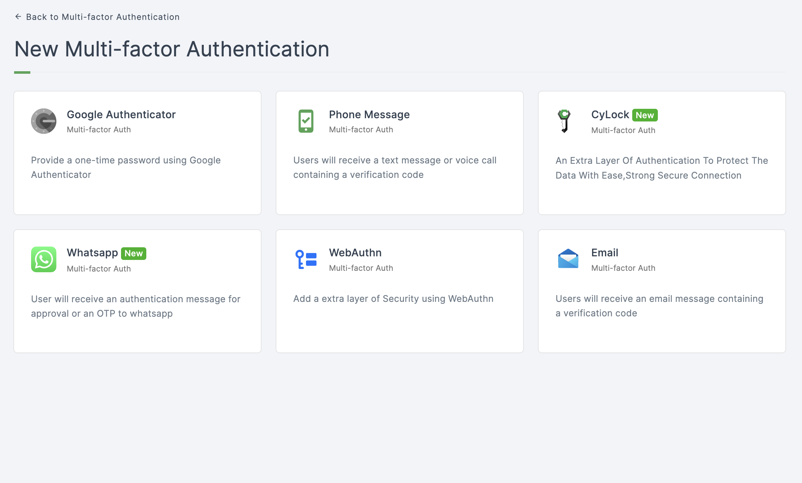
Task: Click 'Add a extra layer of Security' description
Action: click(393, 299)
